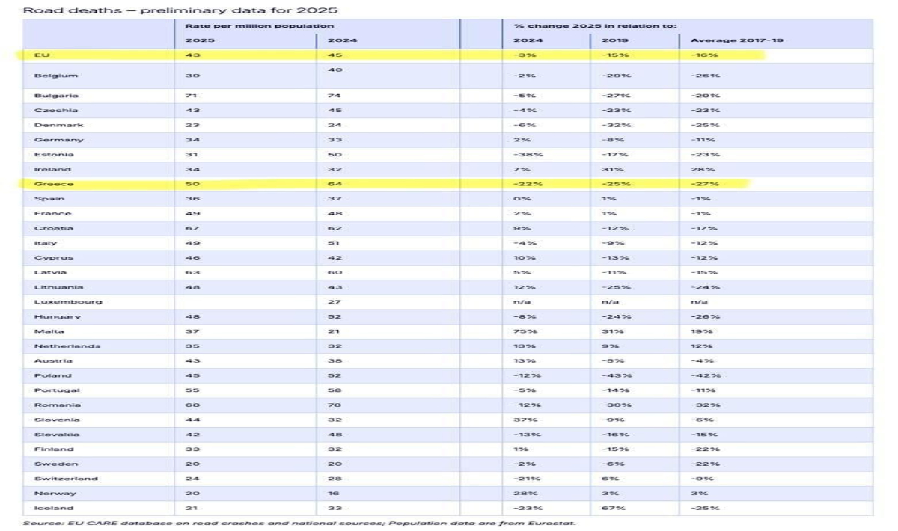Select Greece's -22% highlighted value
This screenshot has width=898, height=531.
(x=525, y=183)
